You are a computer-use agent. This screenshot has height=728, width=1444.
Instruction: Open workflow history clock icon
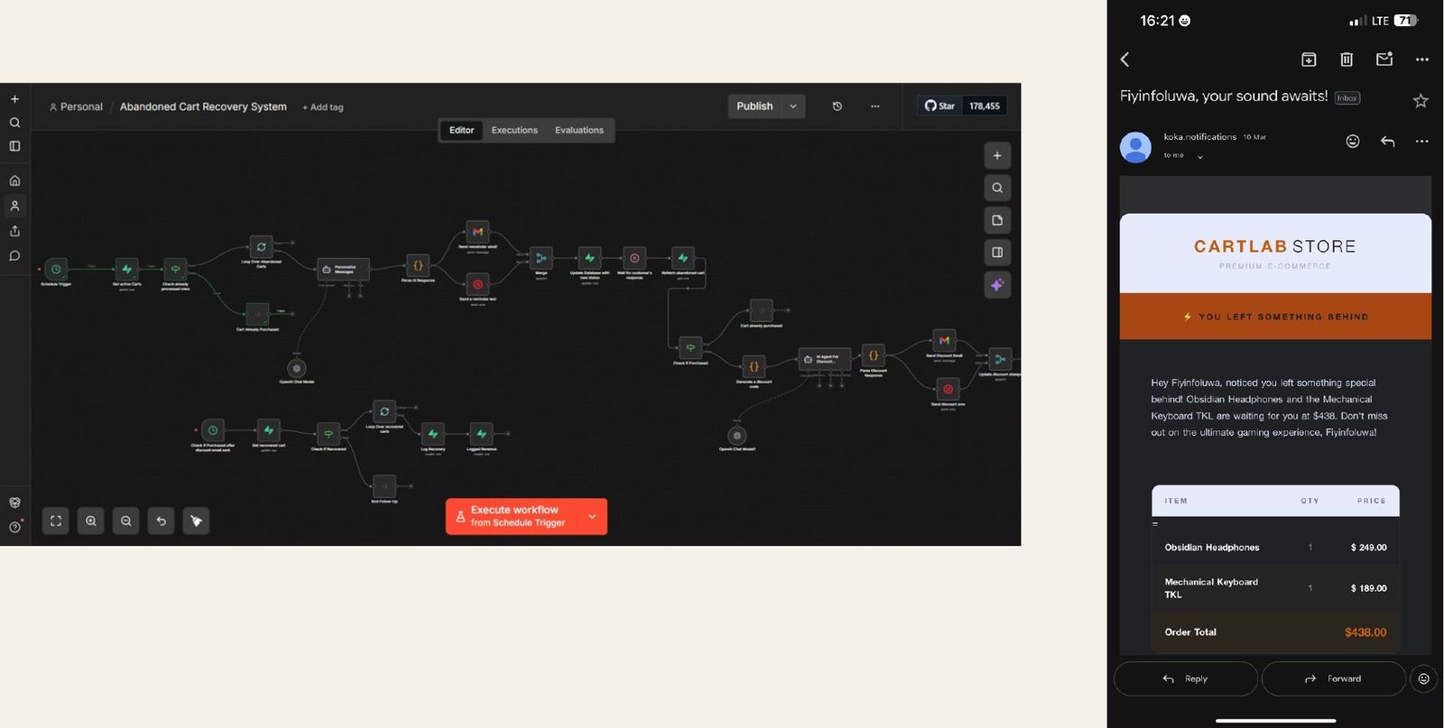838,106
